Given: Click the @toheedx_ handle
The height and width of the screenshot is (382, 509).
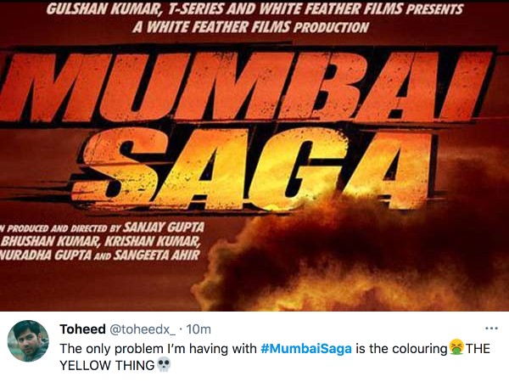Looking at the screenshot, I should click(143, 329).
